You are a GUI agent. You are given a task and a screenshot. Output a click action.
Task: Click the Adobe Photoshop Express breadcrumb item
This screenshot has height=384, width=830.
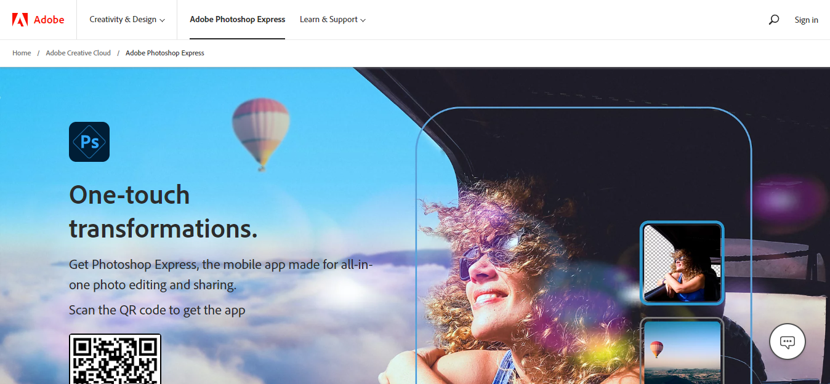point(165,53)
